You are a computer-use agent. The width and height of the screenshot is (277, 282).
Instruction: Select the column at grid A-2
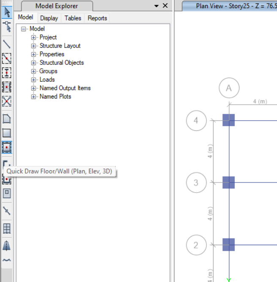(228, 245)
